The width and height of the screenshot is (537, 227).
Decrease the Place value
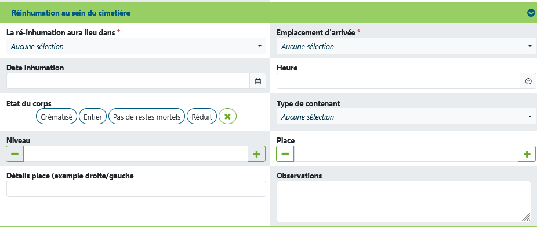(285, 154)
